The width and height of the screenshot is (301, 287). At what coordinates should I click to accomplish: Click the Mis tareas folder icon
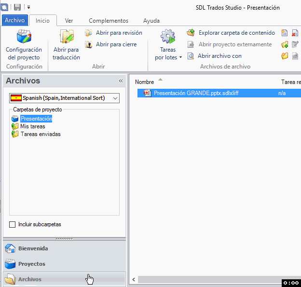tap(15, 126)
